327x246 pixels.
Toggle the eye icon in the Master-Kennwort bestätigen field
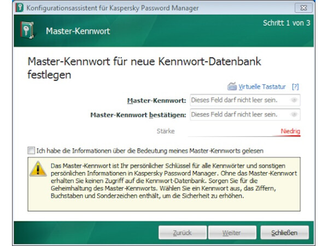(x=294, y=115)
